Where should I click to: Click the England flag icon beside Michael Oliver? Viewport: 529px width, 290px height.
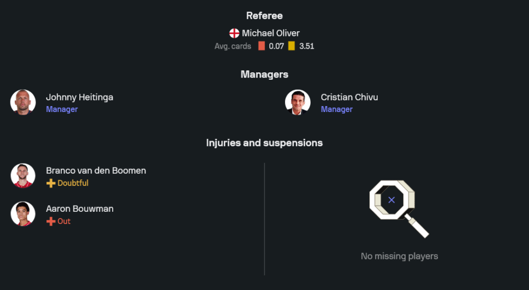(x=234, y=33)
